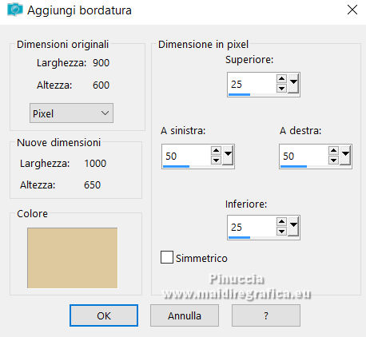This screenshot has height=337, width=366.
Task: Increase the Superiore value with up arrow
Action: (x=281, y=79)
